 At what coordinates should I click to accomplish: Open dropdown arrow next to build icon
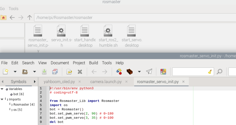tap(139, 72)
